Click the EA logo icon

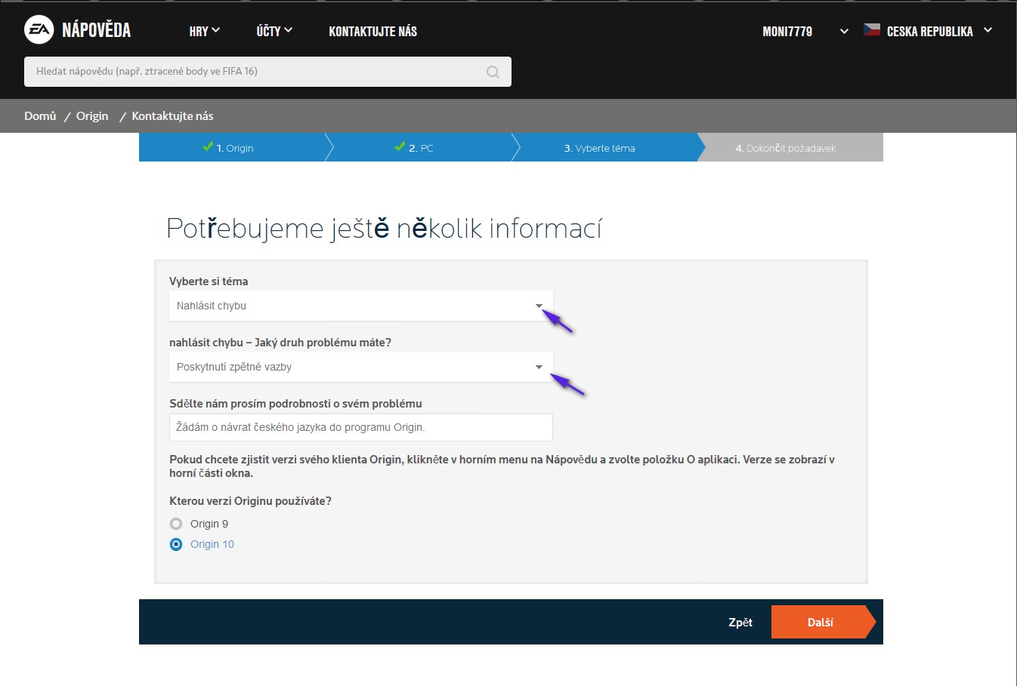point(39,30)
